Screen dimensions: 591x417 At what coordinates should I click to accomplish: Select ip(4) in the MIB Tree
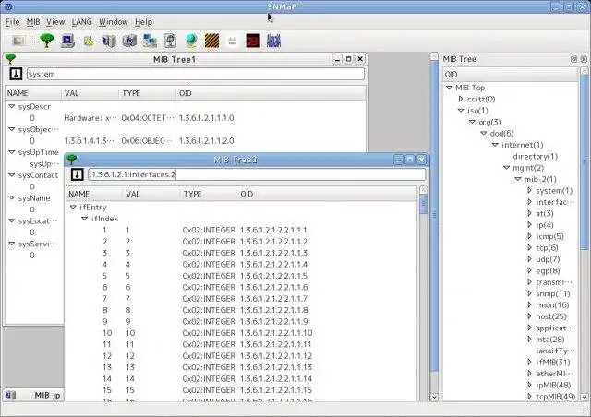(545, 225)
